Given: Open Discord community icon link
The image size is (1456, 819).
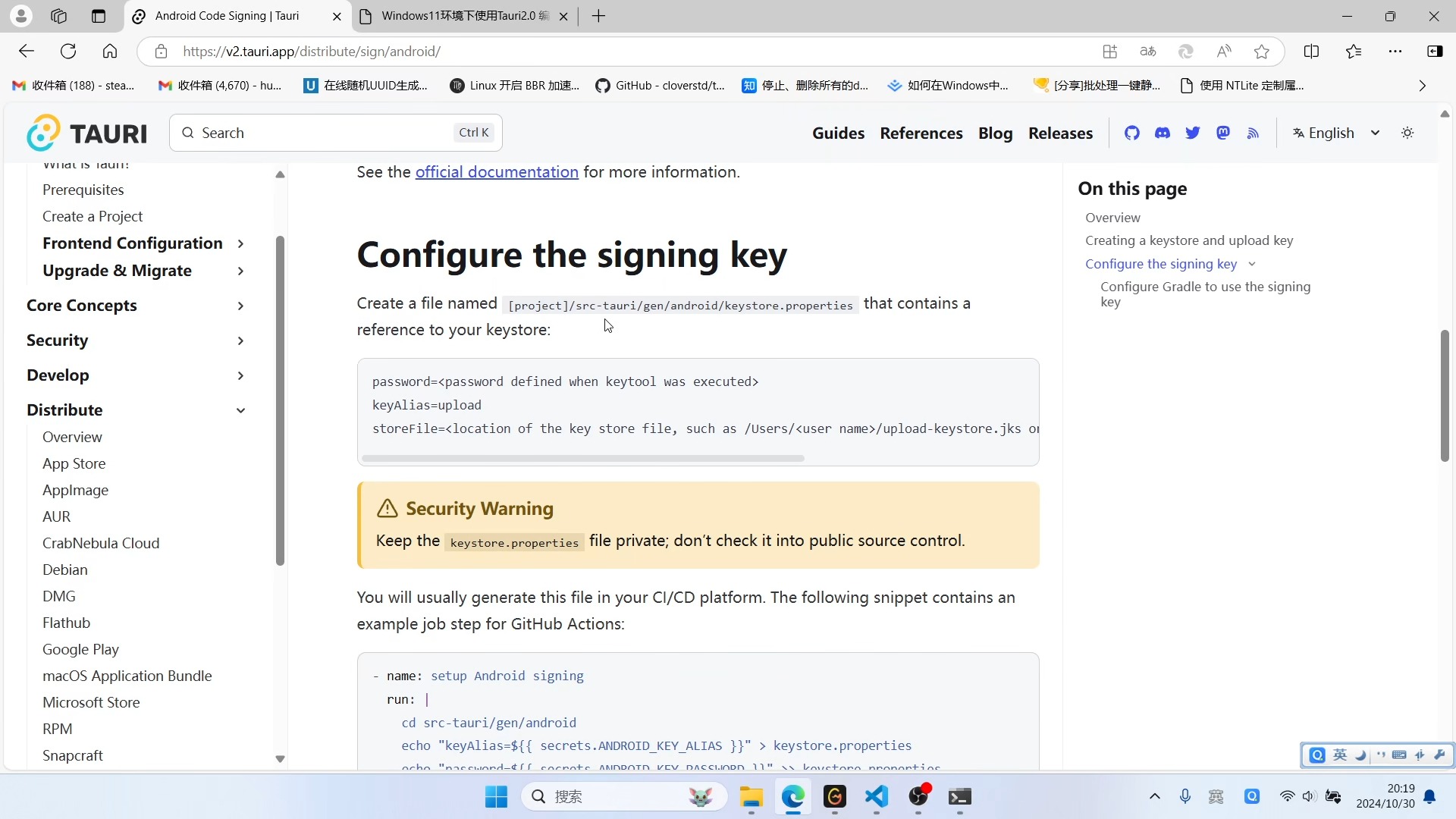Looking at the screenshot, I should pyautogui.click(x=1162, y=132).
